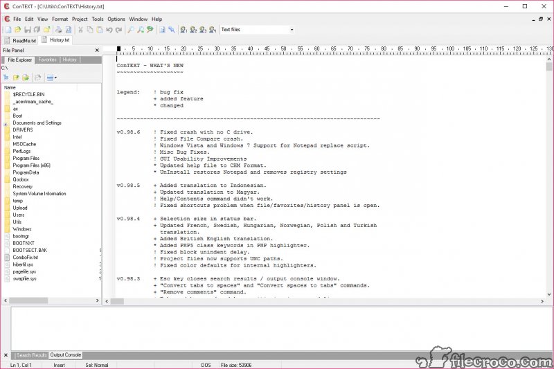Open the Help menu
Screen dimensions: 554x369
157,19
